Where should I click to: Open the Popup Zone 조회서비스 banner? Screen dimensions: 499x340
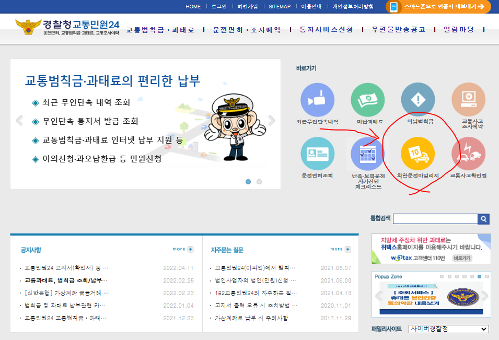tap(431, 299)
